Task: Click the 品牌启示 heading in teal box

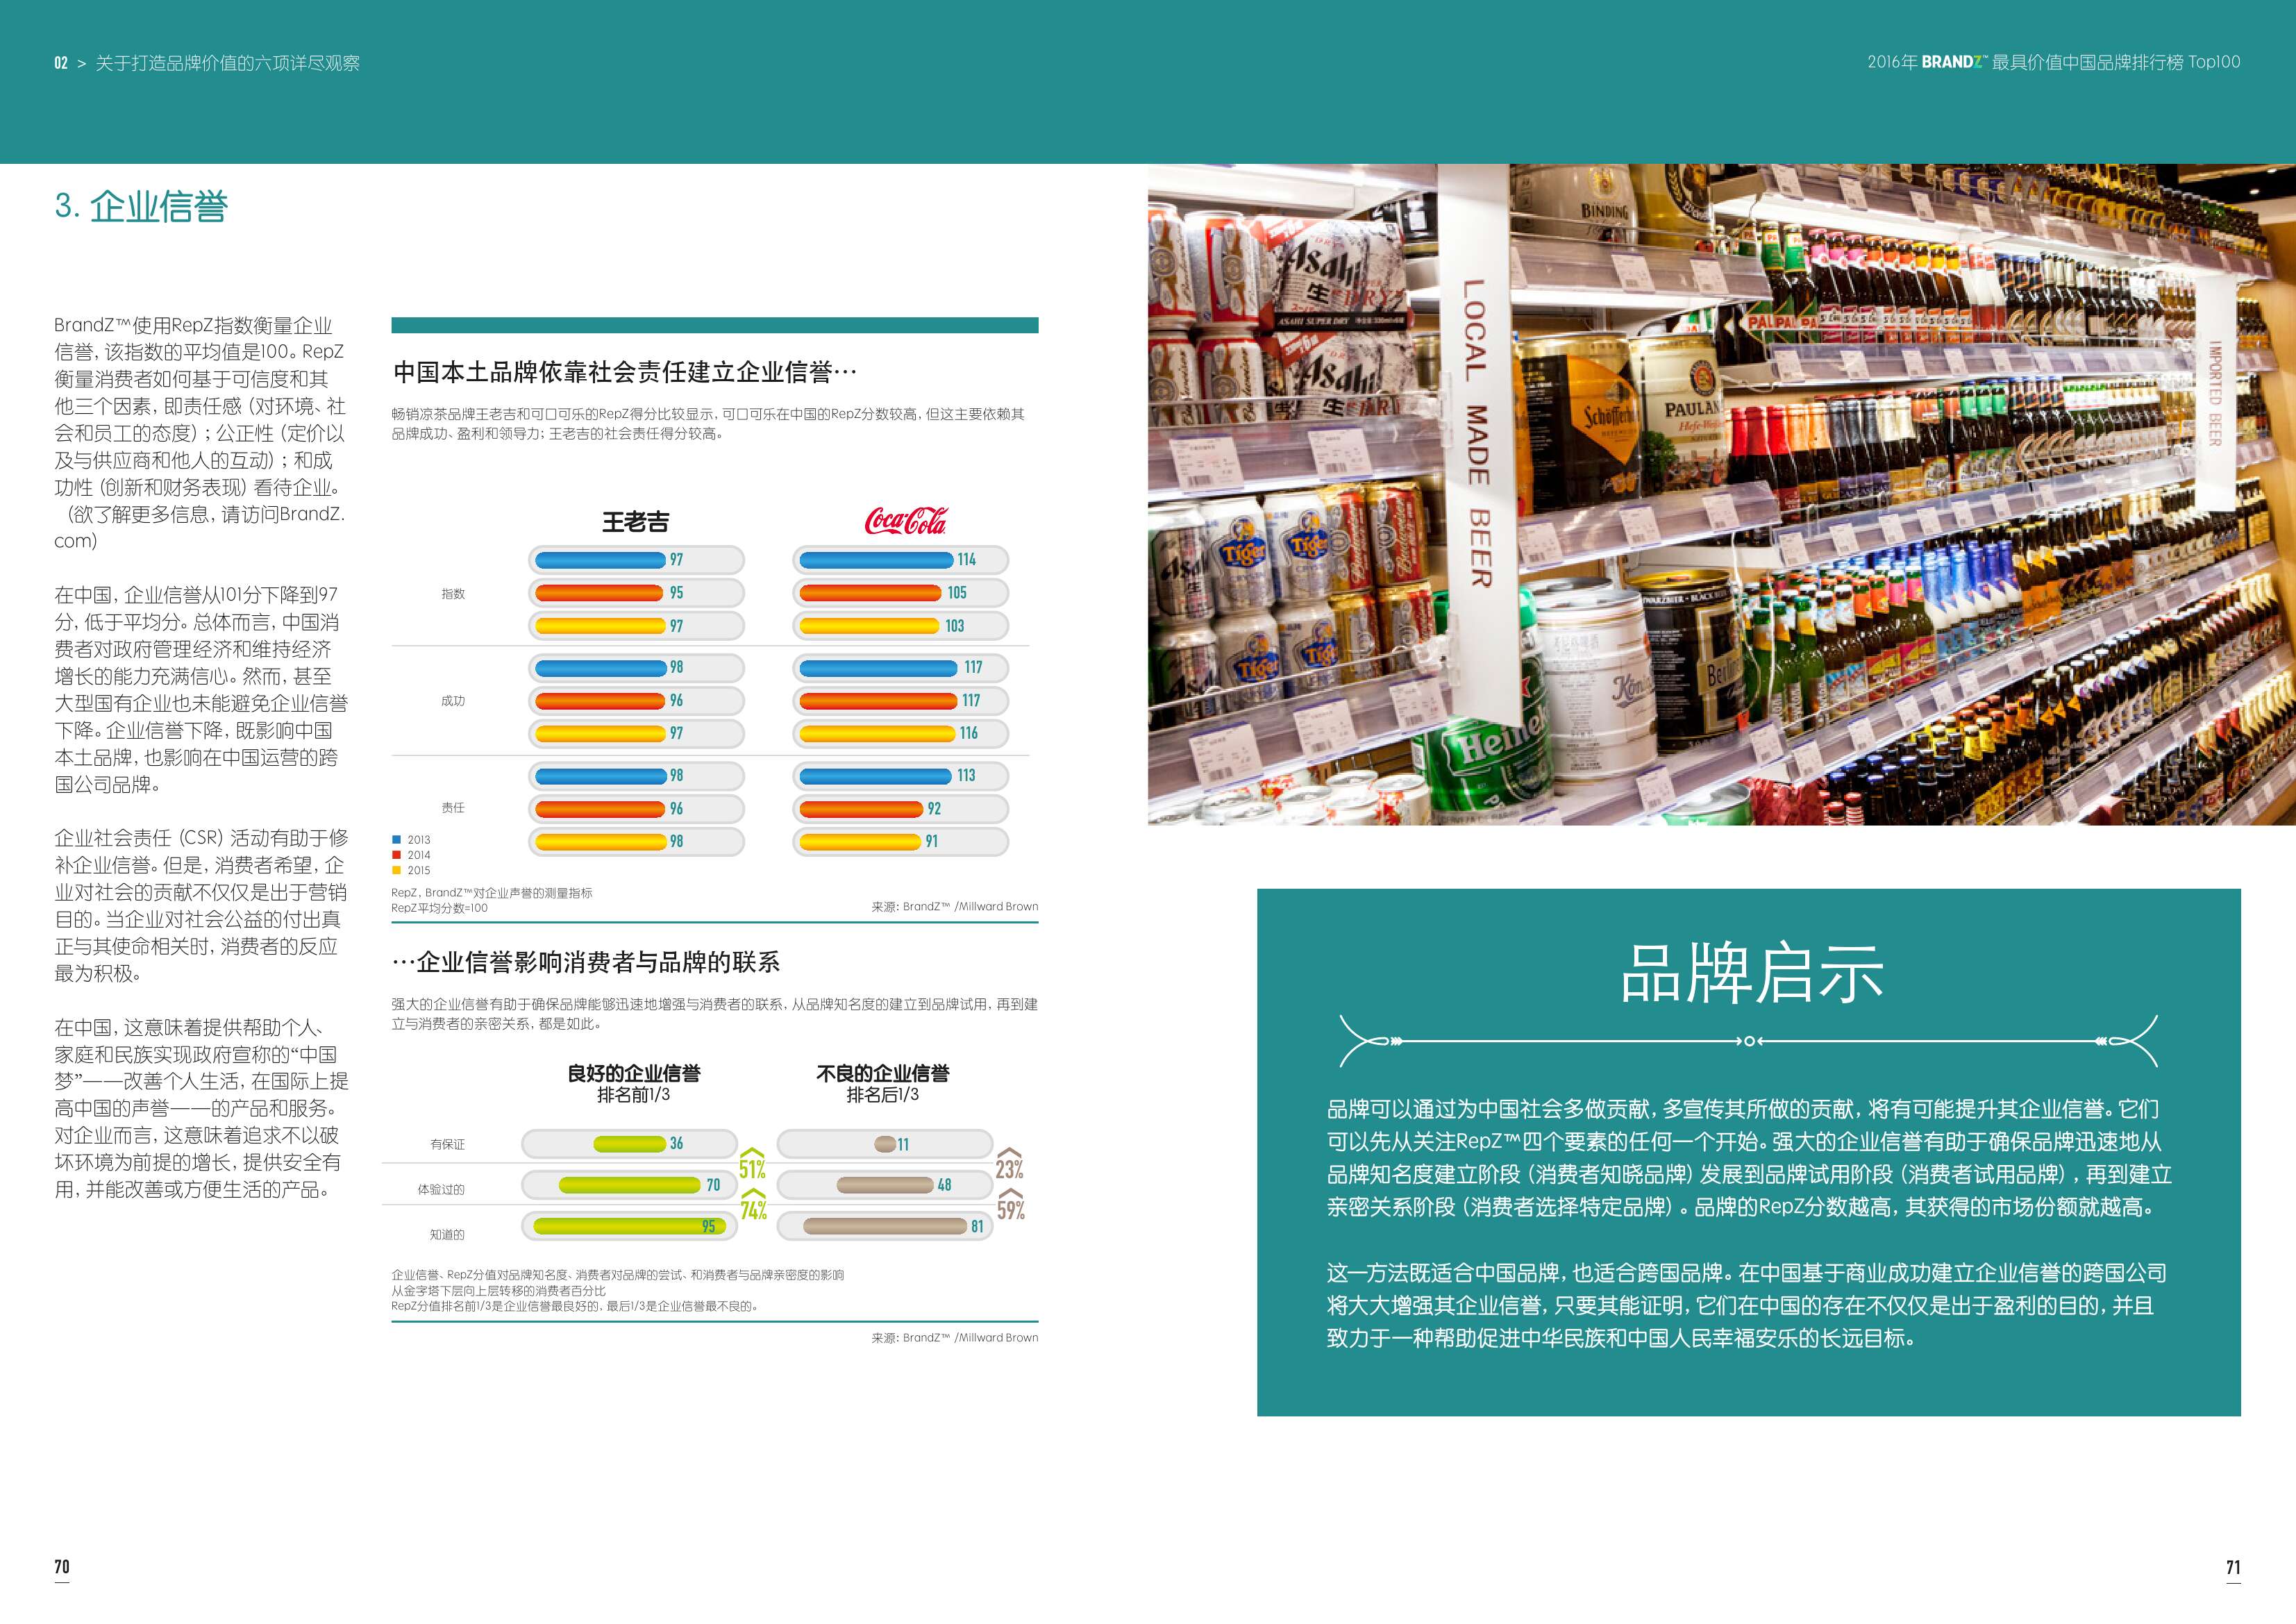Action: 1751,973
